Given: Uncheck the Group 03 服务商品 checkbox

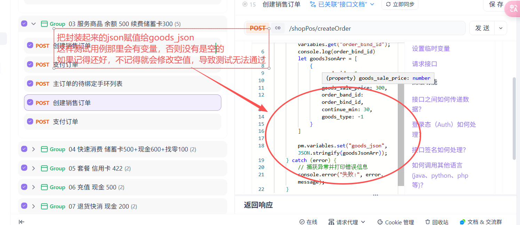Looking at the screenshot, I should pyautogui.click(x=24, y=24).
